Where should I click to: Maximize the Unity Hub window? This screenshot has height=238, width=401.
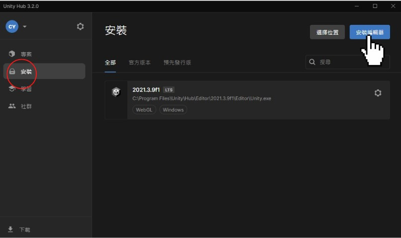(375, 6)
